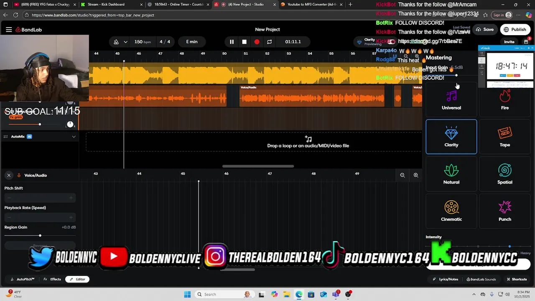Switch to the Online Timer browser tab
The image size is (535, 301).
pos(178,5)
